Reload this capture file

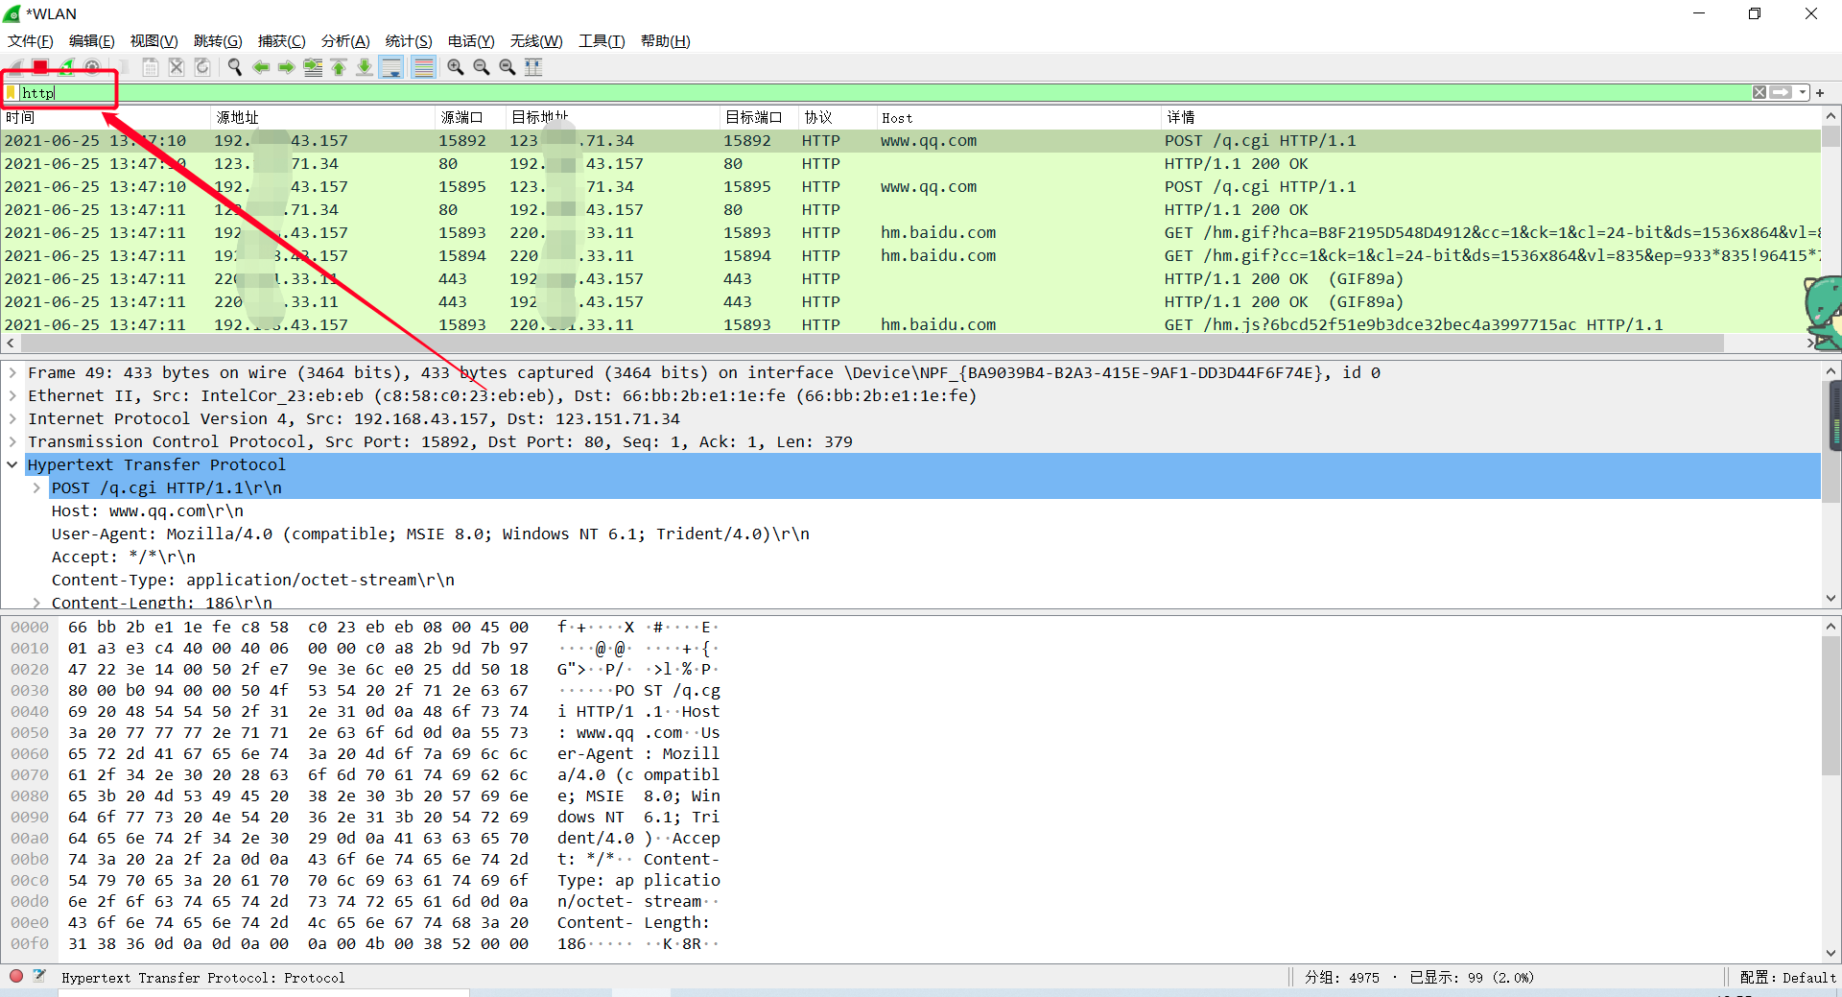point(202,67)
